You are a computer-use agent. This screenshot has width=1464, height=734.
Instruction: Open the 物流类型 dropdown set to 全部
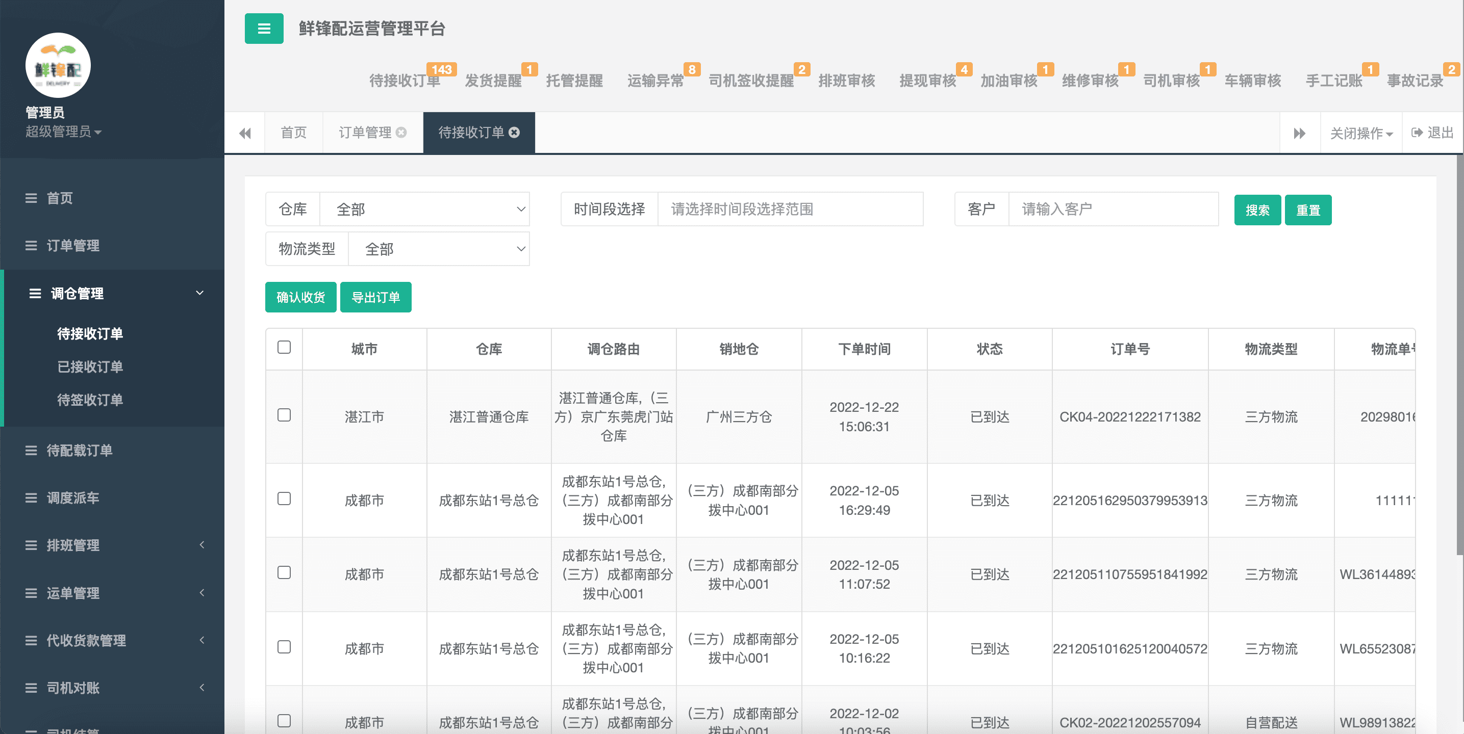(x=439, y=249)
